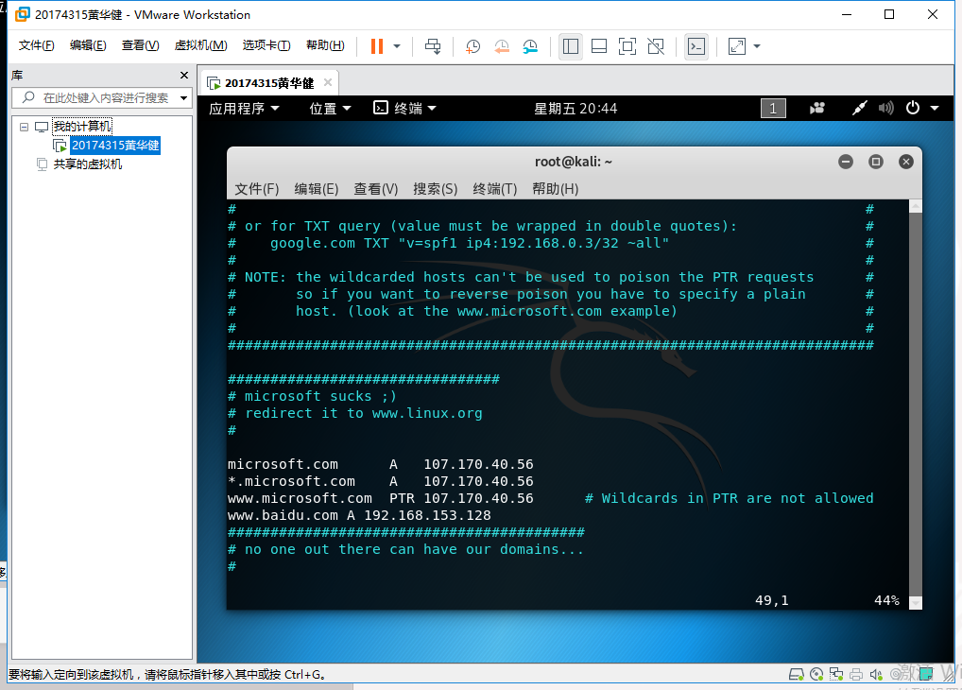
Task: Open the 编辑(E) menu in VMware
Action: pos(88,45)
